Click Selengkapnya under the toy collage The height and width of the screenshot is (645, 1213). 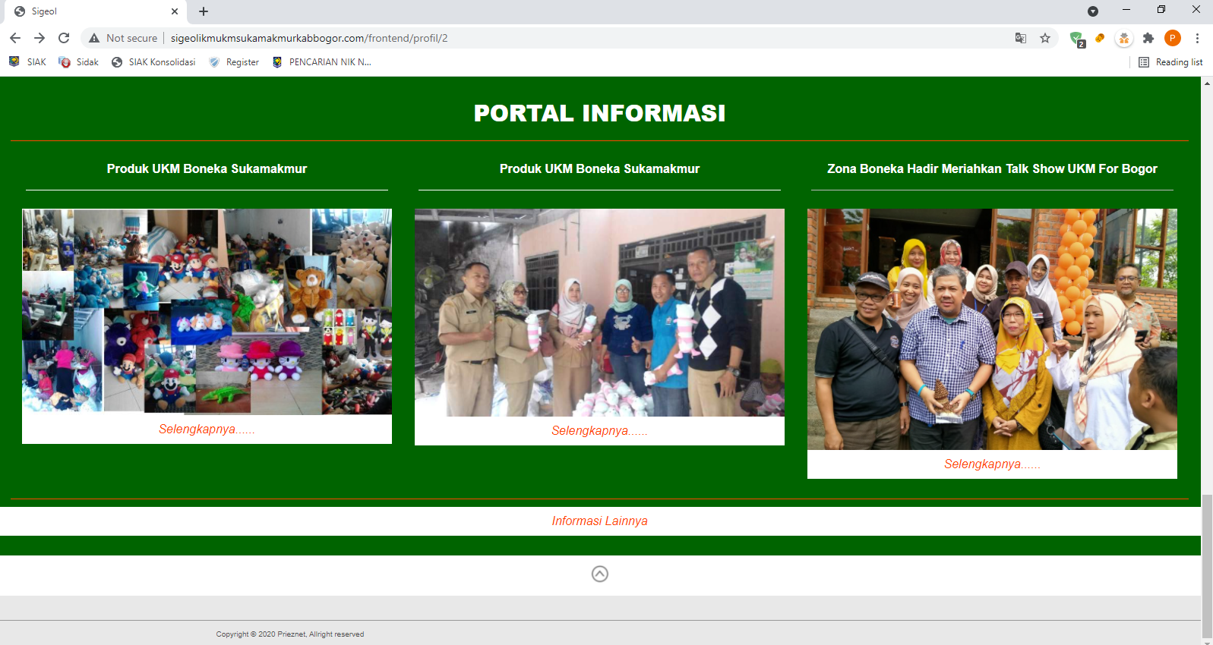(x=207, y=429)
